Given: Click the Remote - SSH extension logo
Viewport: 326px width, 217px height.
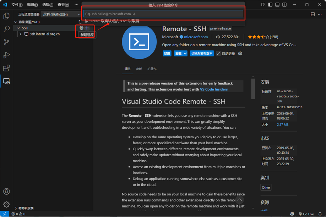Looking at the screenshot, I should [139, 42].
